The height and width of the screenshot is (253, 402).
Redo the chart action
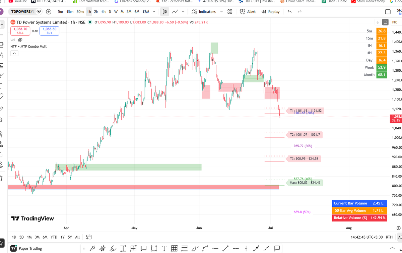(300, 12)
